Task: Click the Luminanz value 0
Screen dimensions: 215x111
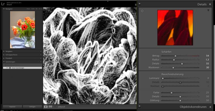Action: coord(208,78)
